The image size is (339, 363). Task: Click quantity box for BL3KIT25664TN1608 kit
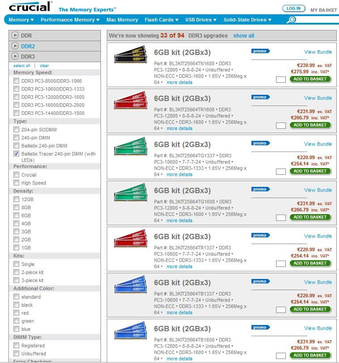click(281, 80)
